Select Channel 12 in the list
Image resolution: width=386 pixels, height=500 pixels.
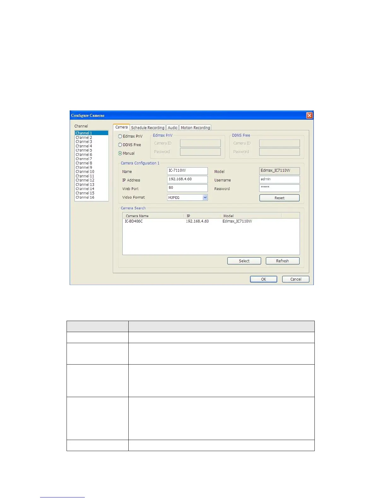point(91,180)
